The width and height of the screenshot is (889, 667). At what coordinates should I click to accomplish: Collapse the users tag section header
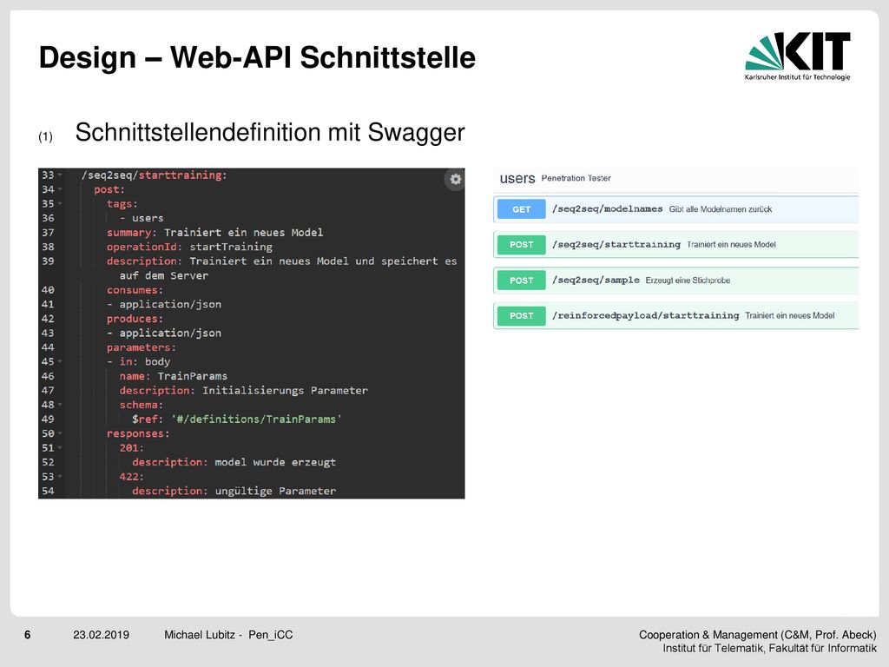pos(675,179)
